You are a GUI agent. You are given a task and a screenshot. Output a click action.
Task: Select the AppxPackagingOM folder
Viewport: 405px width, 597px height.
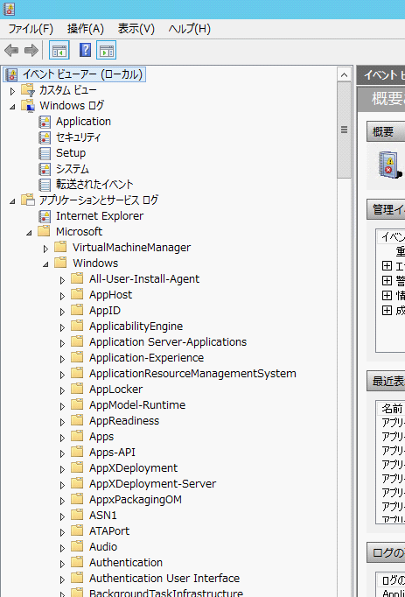(136, 500)
